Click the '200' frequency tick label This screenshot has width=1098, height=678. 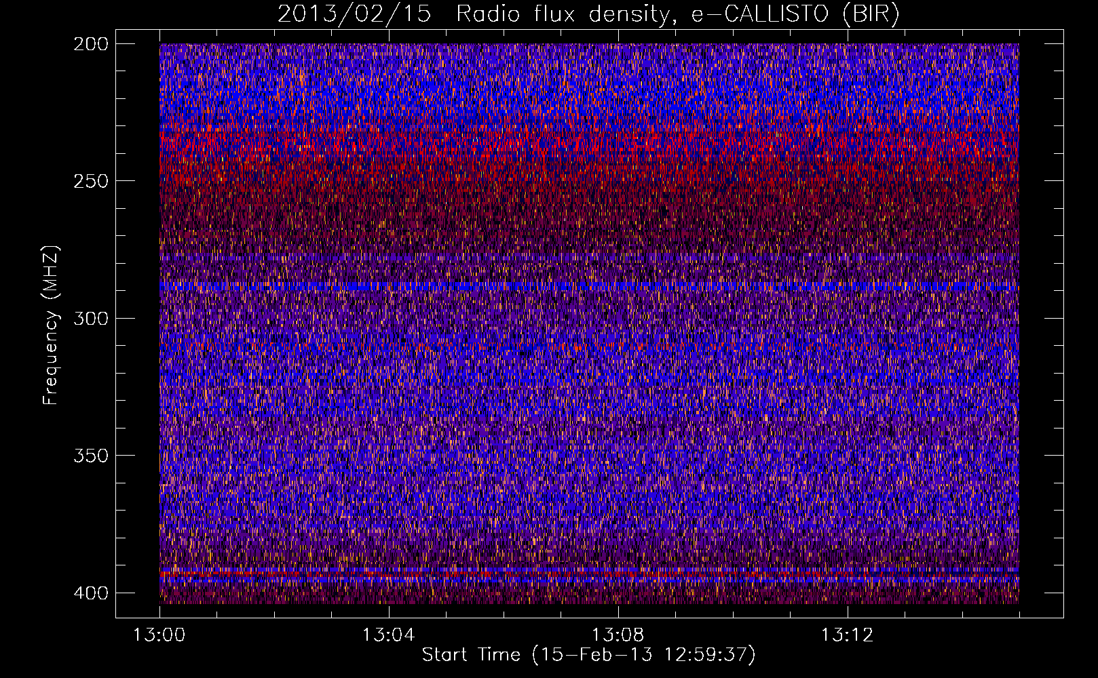point(90,44)
